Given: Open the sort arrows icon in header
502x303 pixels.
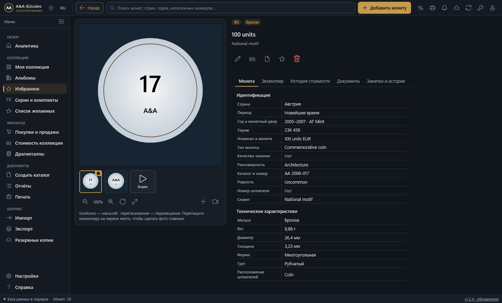Looking at the screenshot, I should (421, 8).
